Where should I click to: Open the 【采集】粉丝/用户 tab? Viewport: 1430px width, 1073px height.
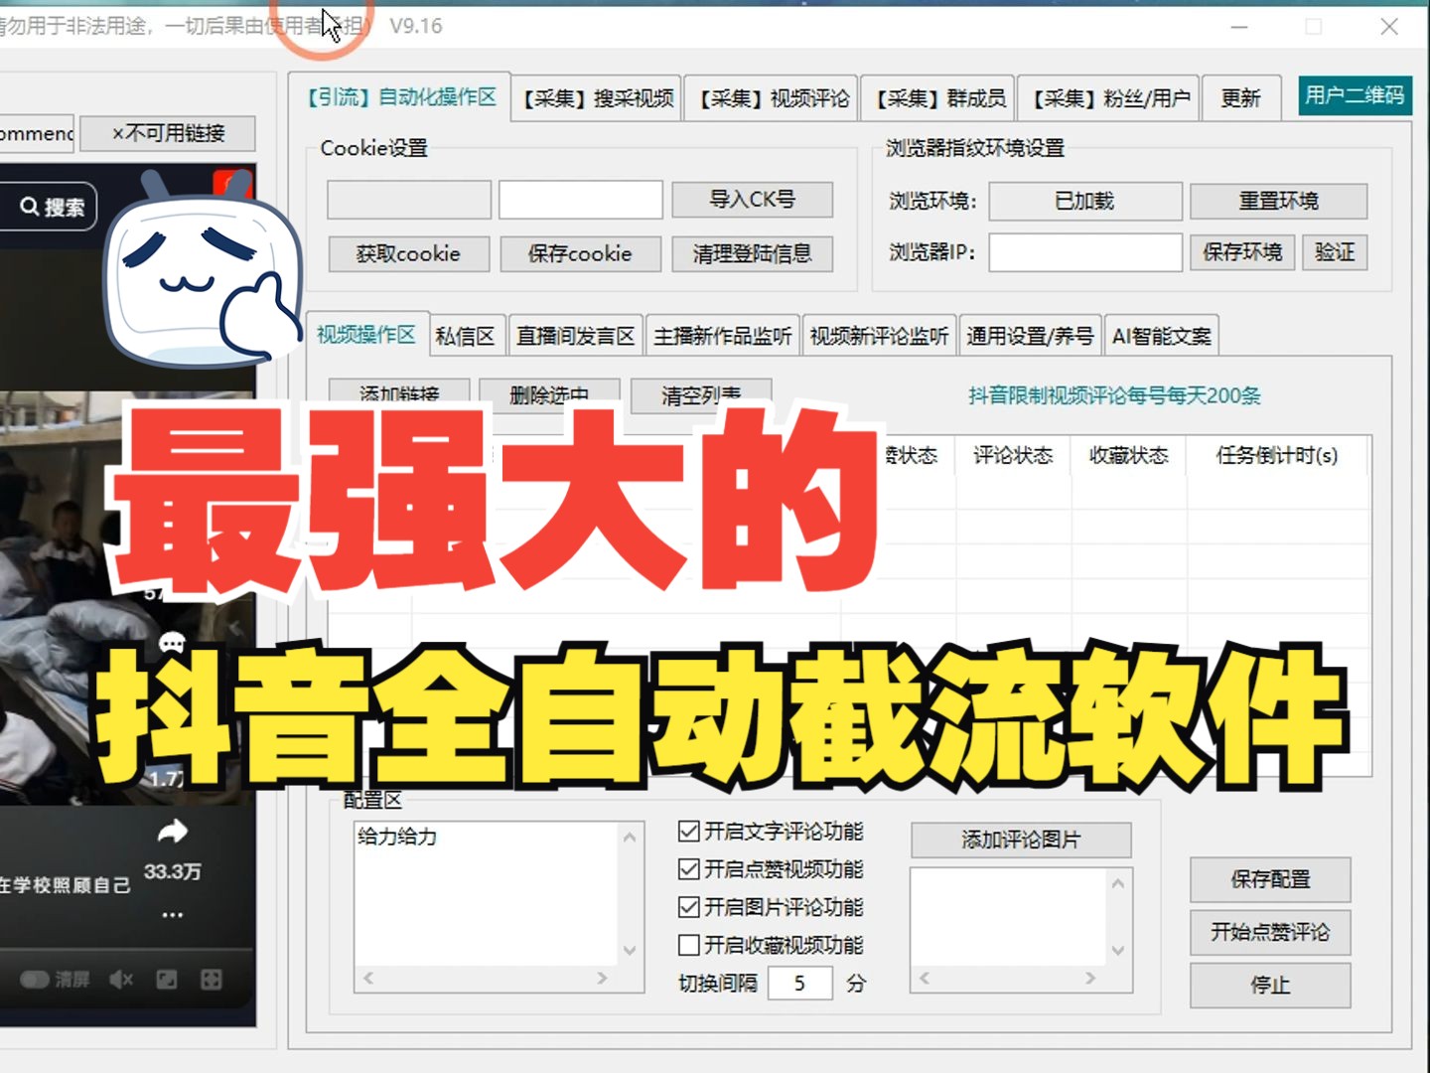coord(1110,97)
